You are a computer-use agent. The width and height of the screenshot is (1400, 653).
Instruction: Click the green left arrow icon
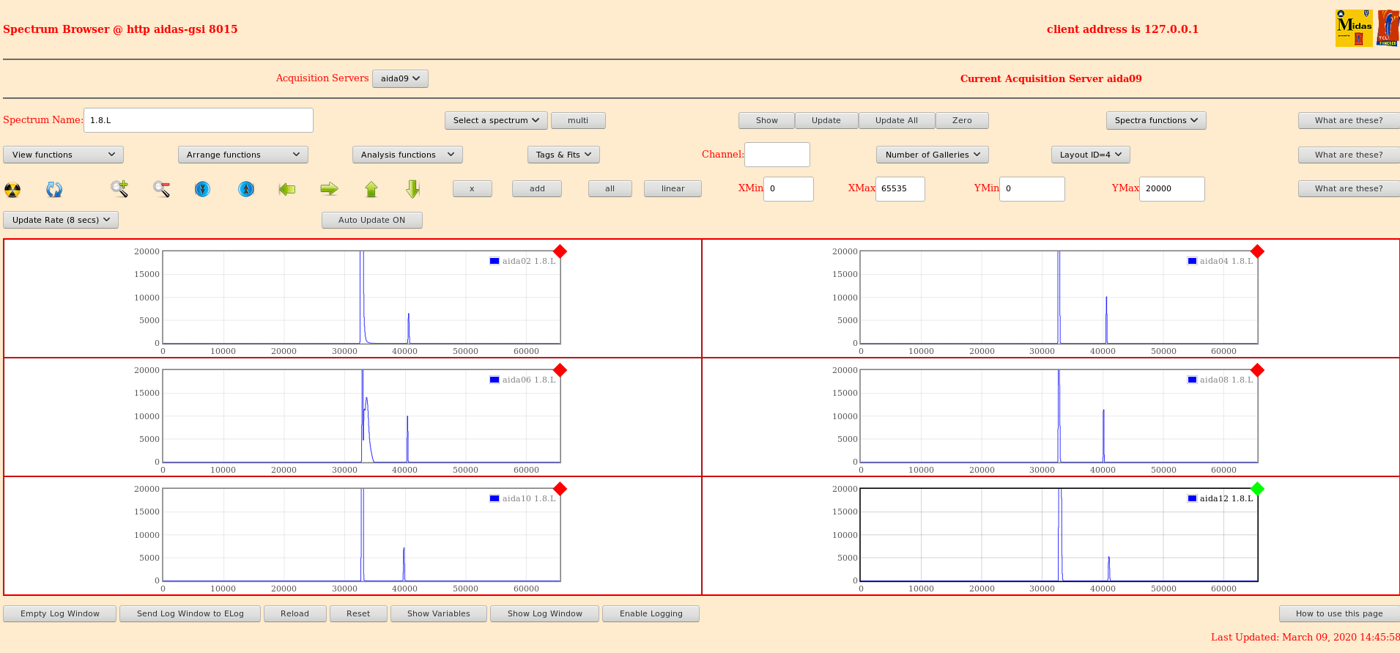[x=287, y=189]
